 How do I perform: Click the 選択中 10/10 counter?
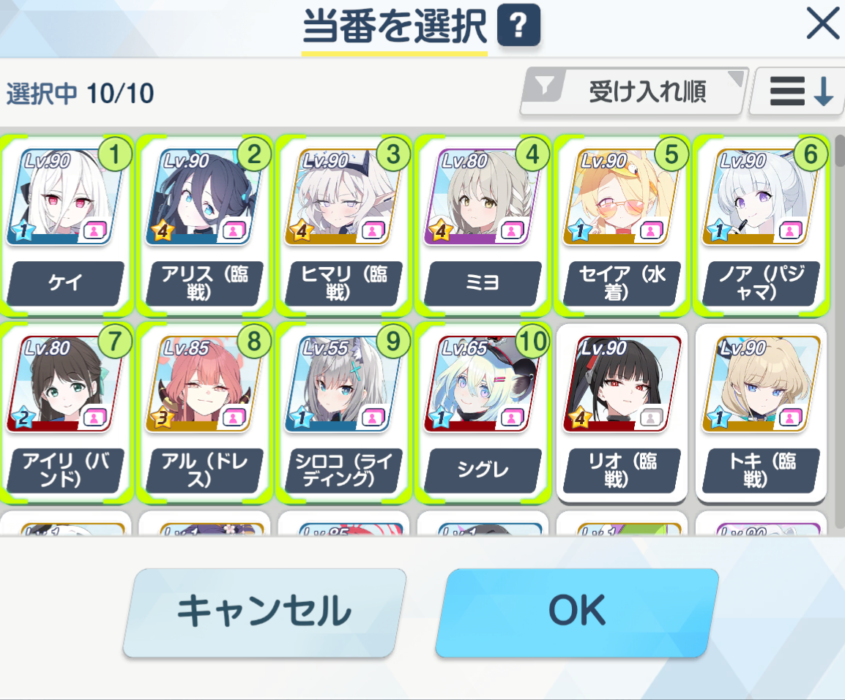coord(80,94)
